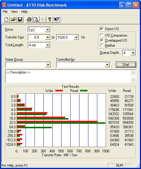Click the yellow question mark About icon
The height and width of the screenshot is (169, 141).
point(50,20)
